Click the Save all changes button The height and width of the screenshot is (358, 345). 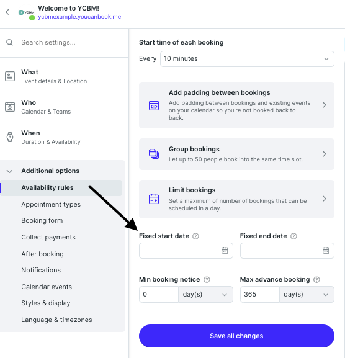[x=236, y=336]
